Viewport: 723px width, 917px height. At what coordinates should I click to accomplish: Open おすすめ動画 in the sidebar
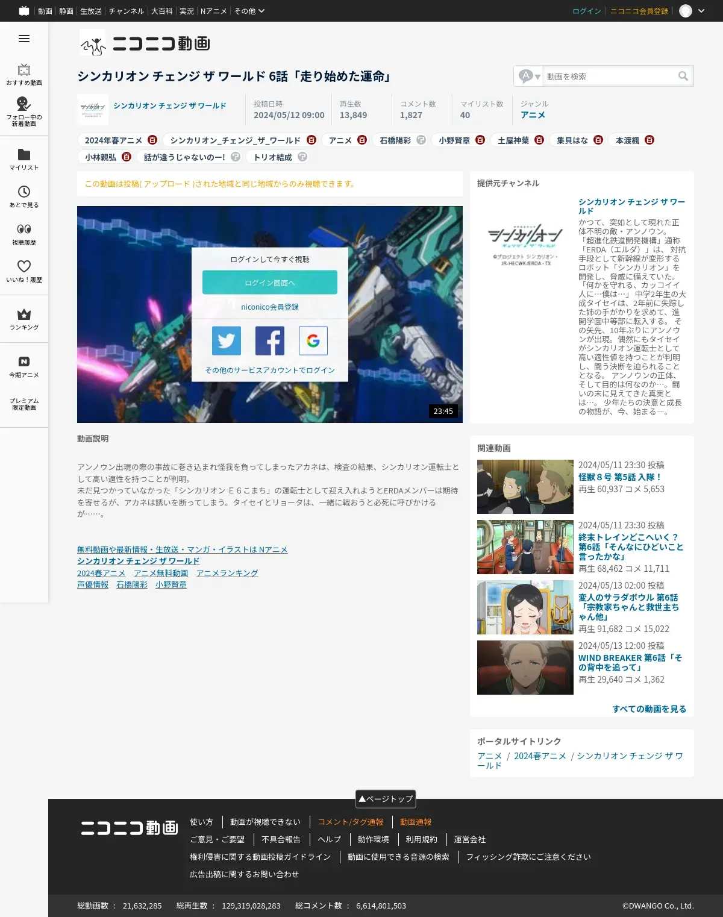[x=24, y=75]
